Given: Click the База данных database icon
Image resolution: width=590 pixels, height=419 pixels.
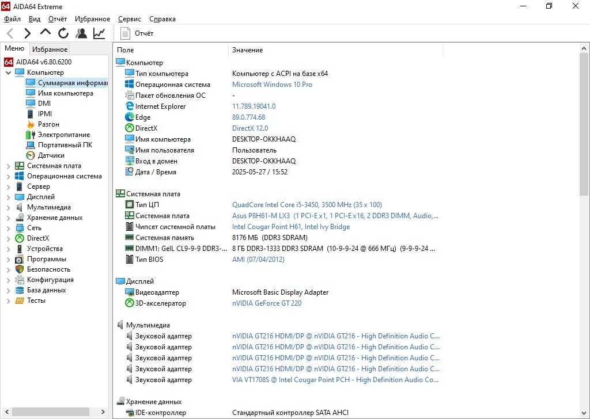Looking at the screenshot, I should click(20, 290).
